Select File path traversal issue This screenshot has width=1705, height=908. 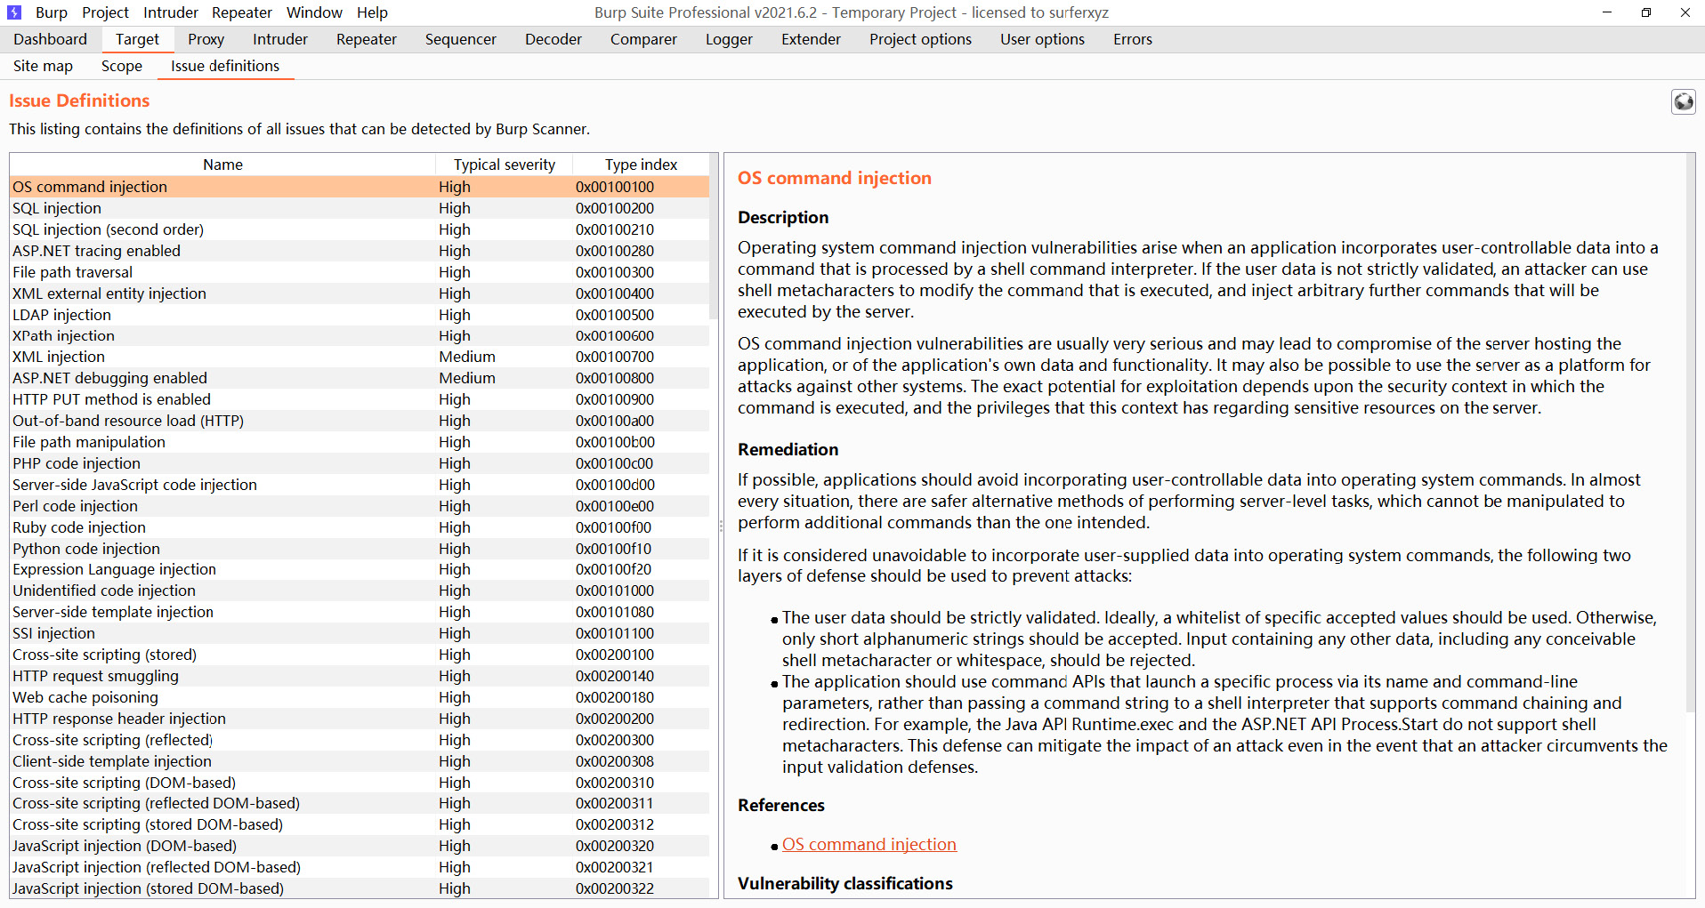pyautogui.click(x=360, y=272)
